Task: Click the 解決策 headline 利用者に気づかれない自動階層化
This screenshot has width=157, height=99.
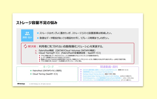Action: coord(71,47)
